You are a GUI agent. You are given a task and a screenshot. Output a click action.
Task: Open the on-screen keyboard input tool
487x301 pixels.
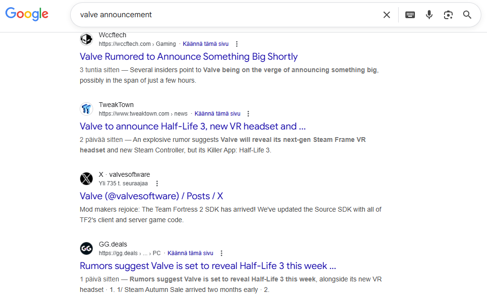click(x=410, y=15)
